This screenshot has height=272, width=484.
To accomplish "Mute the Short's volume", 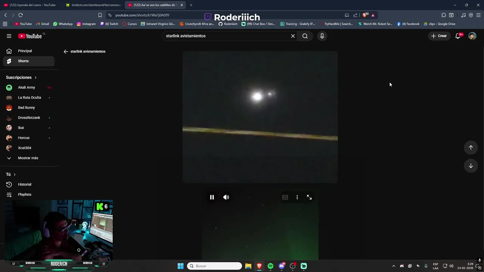I will (x=226, y=197).
